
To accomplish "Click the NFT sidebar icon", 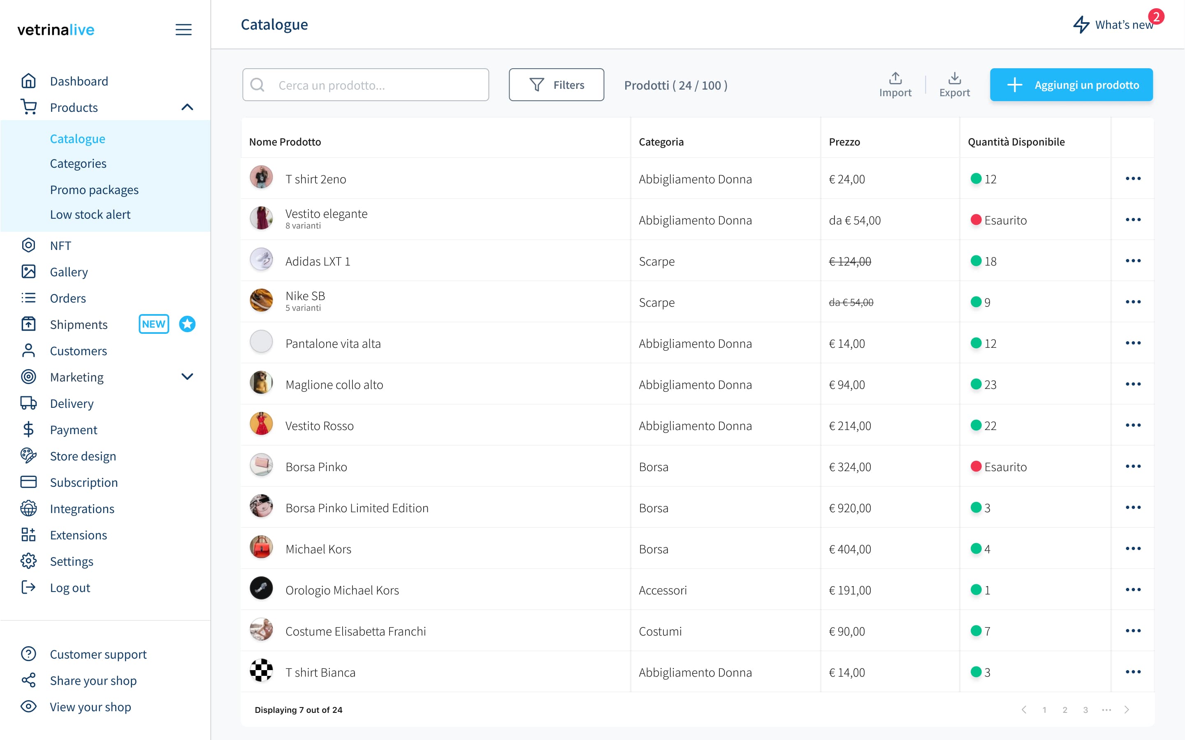I will [x=28, y=245].
